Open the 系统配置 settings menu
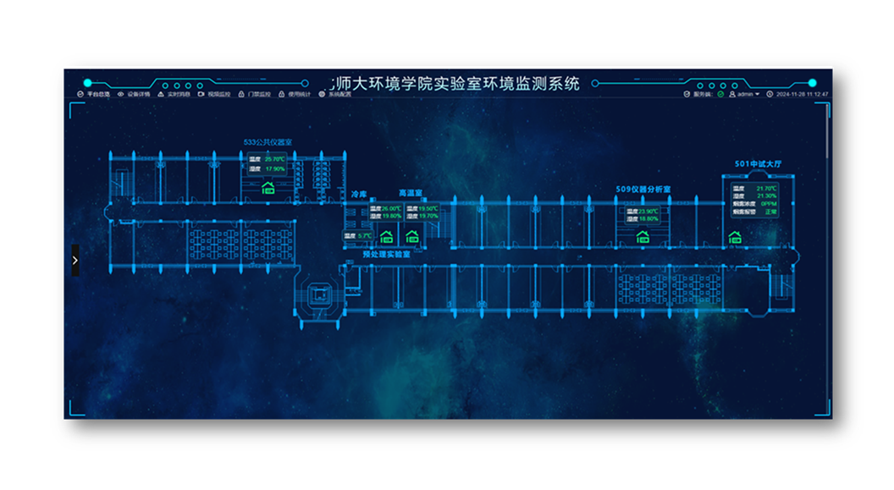The width and height of the screenshot is (894, 490). tap(335, 94)
